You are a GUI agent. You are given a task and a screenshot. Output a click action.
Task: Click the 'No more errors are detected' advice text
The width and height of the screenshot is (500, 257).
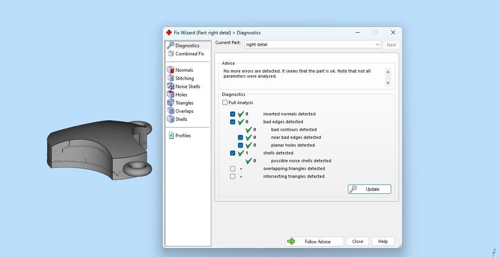297,74
